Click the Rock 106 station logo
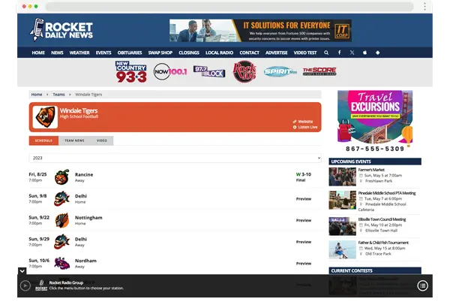The width and height of the screenshot is (450, 308). tap(244, 71)
